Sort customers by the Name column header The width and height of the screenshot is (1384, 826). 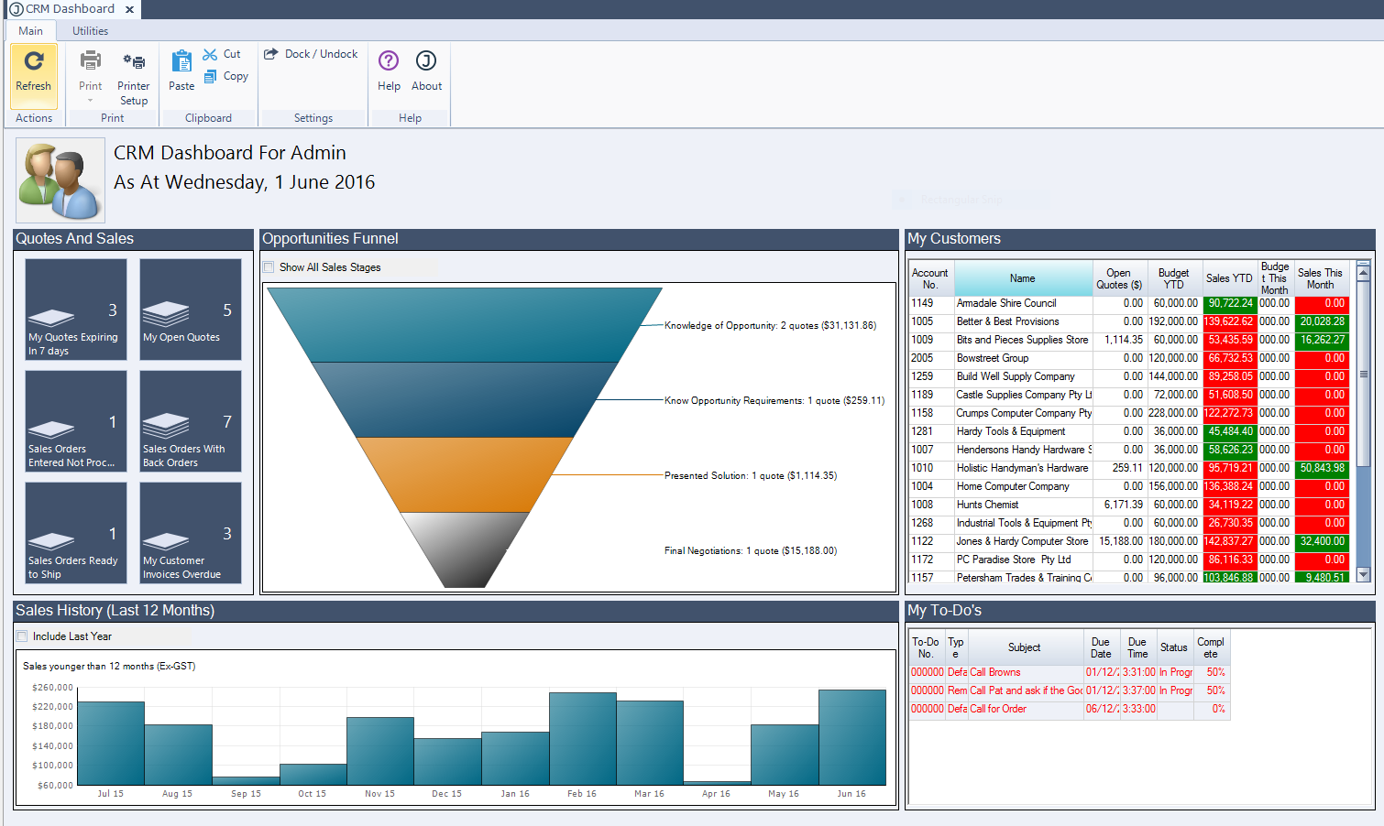click(x=1022, y=278)
